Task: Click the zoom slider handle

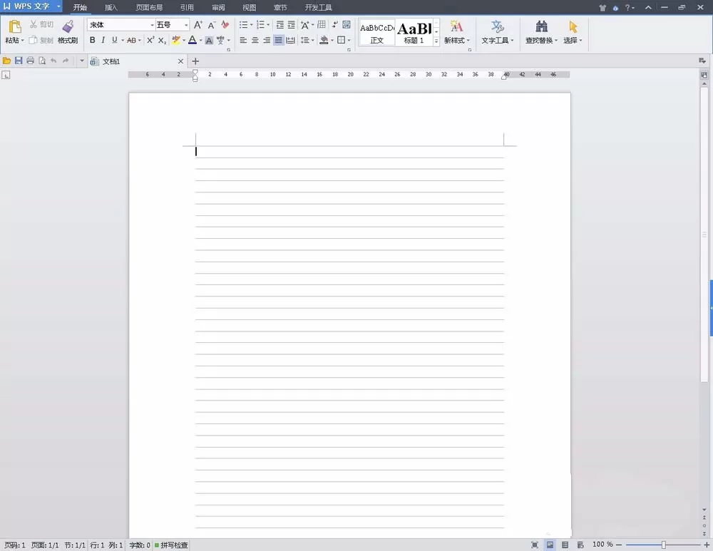Action: coord(663,545)
